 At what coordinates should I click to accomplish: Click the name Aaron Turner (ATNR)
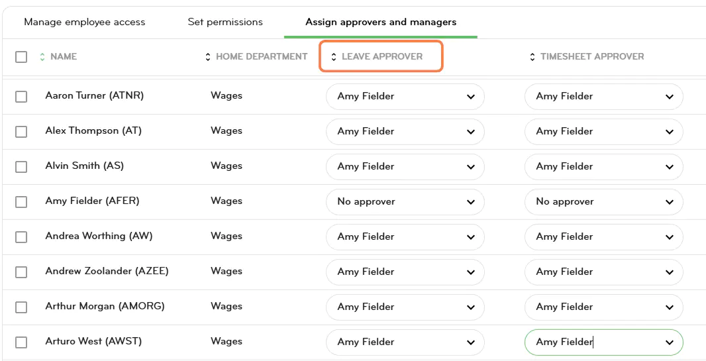pos(95,95)
